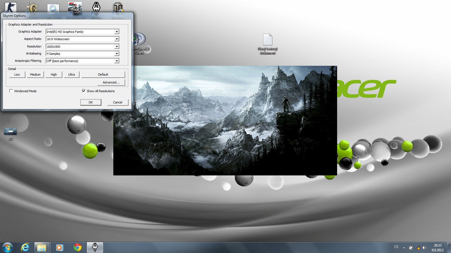Set detail preset to Medium
The image size is (451, 253).
[x=35, y=74]
